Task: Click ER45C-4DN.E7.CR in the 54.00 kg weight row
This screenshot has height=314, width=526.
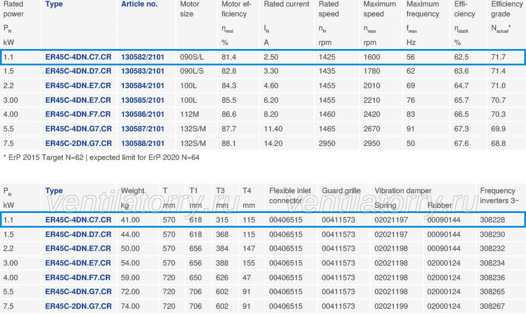Action: pyautogui.click(x=78, y=263)
